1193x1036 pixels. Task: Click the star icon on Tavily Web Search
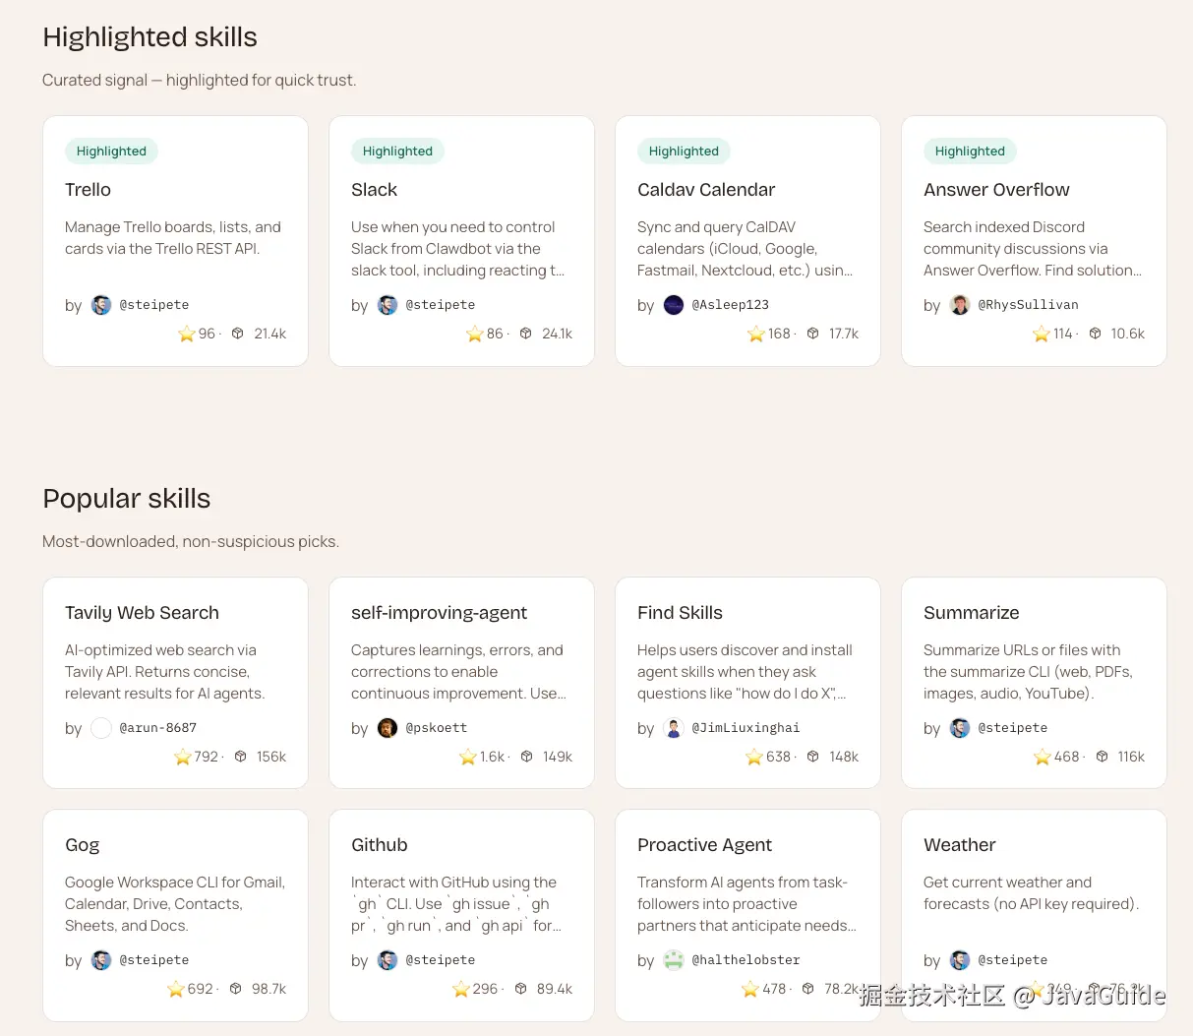click(183, 757)
